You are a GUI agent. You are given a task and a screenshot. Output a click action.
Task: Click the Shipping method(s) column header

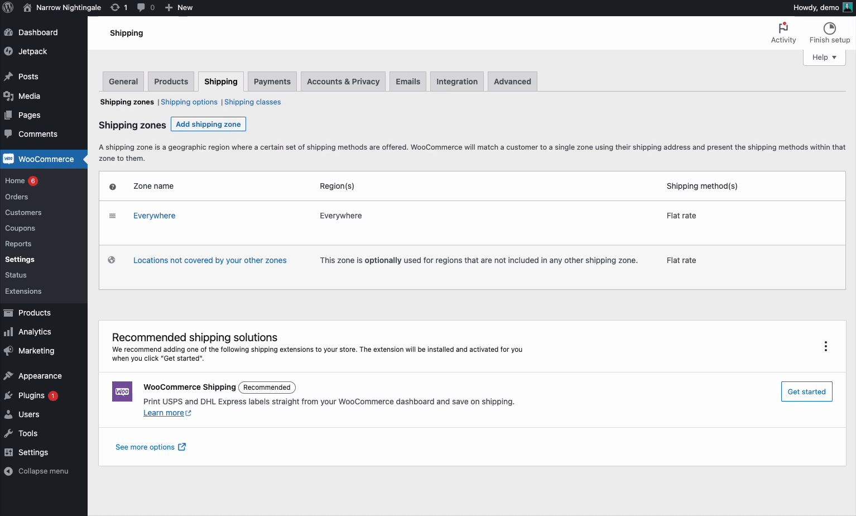[x=702, y=186]
